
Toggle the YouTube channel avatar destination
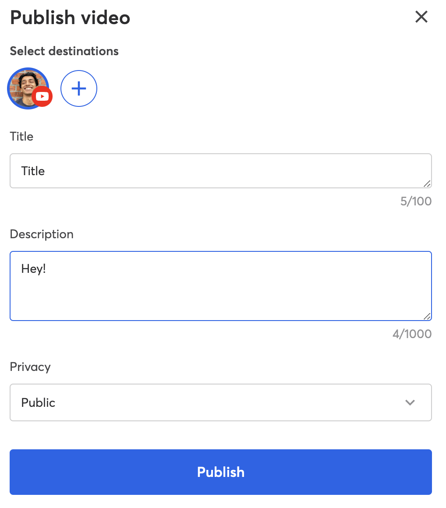(x=28, y=88)
